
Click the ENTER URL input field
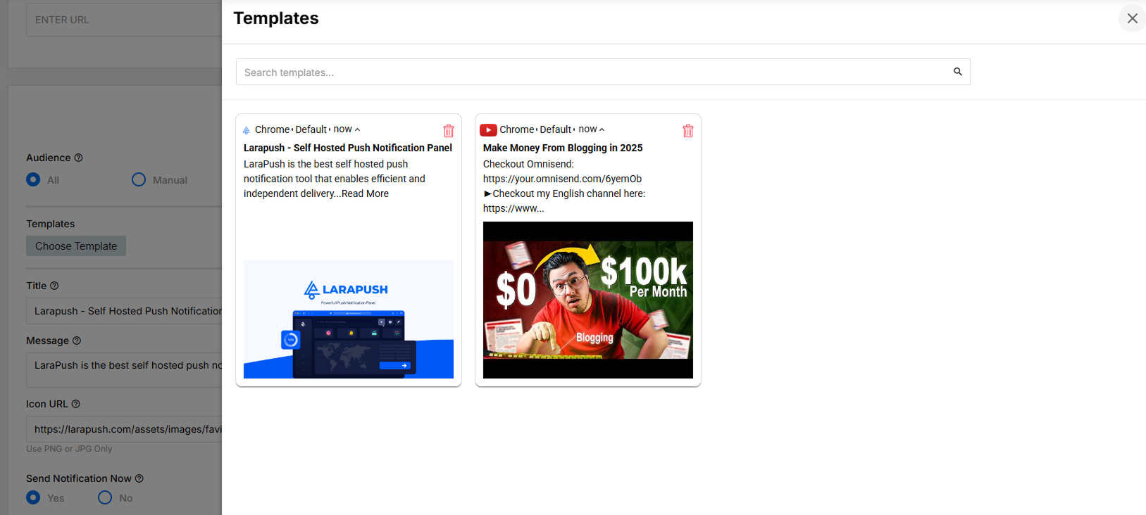click(124, 20)
